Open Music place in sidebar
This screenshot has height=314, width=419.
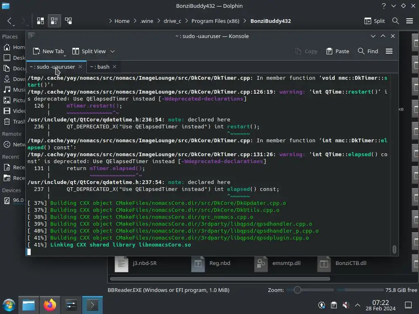click(x=14, y=90)
